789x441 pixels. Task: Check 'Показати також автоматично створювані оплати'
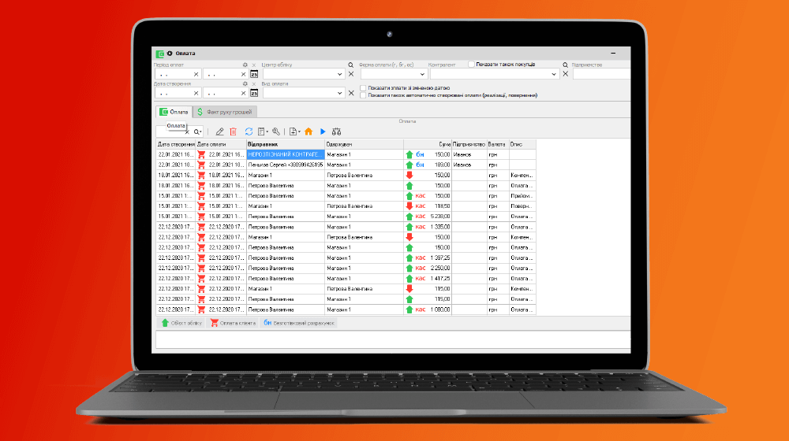tap(363, 94)
